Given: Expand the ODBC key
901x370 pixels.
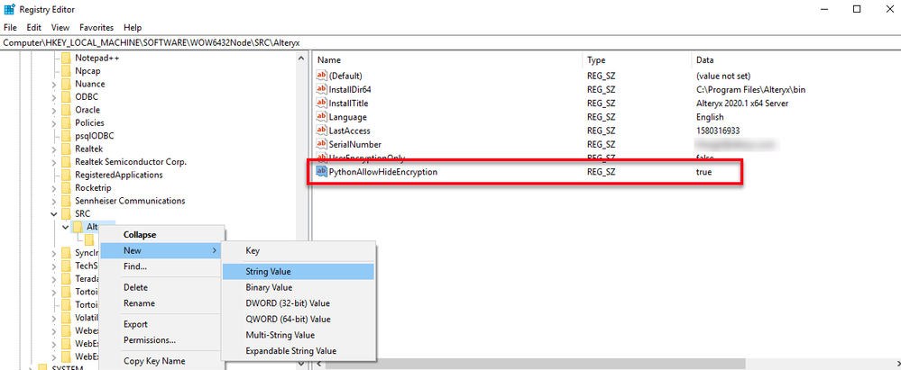Looking at the screenshot, I should 53,97.
